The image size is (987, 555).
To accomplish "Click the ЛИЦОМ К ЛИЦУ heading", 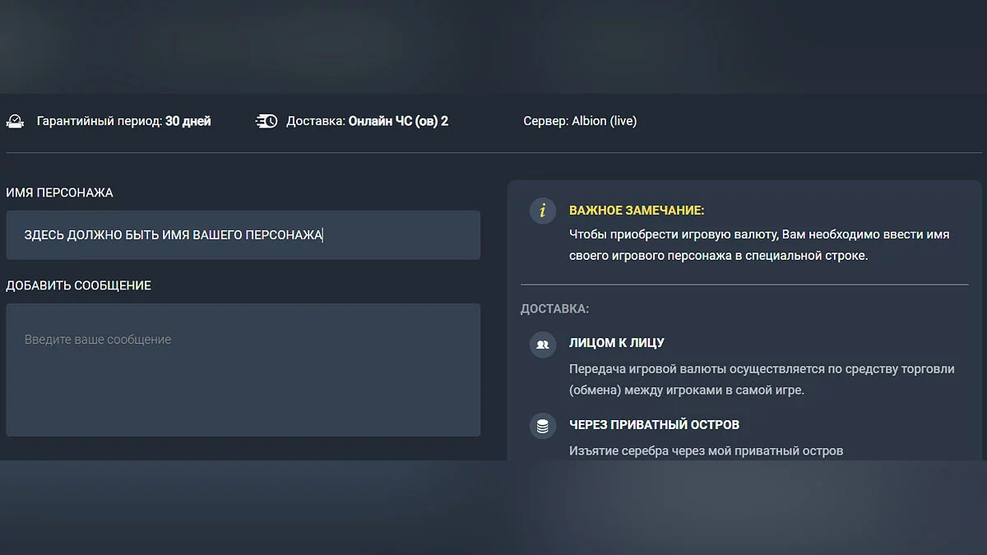I will (617, 343).
